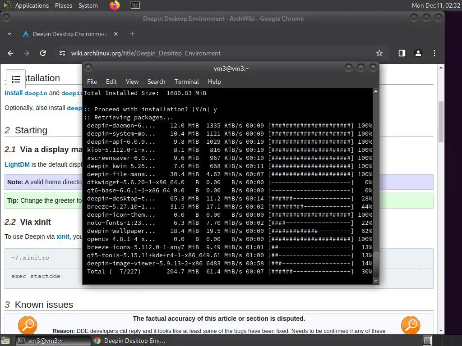Open terminal Edit menu

point(111,82)
